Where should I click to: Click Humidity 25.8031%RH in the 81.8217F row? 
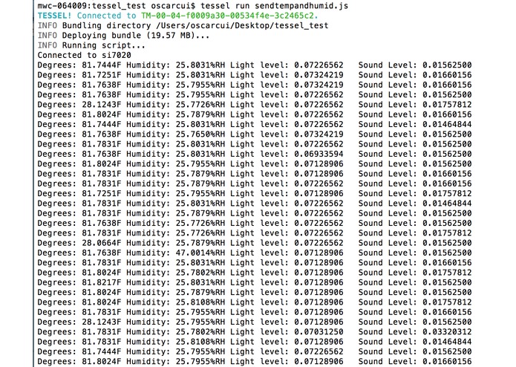[x=200, y=282]
